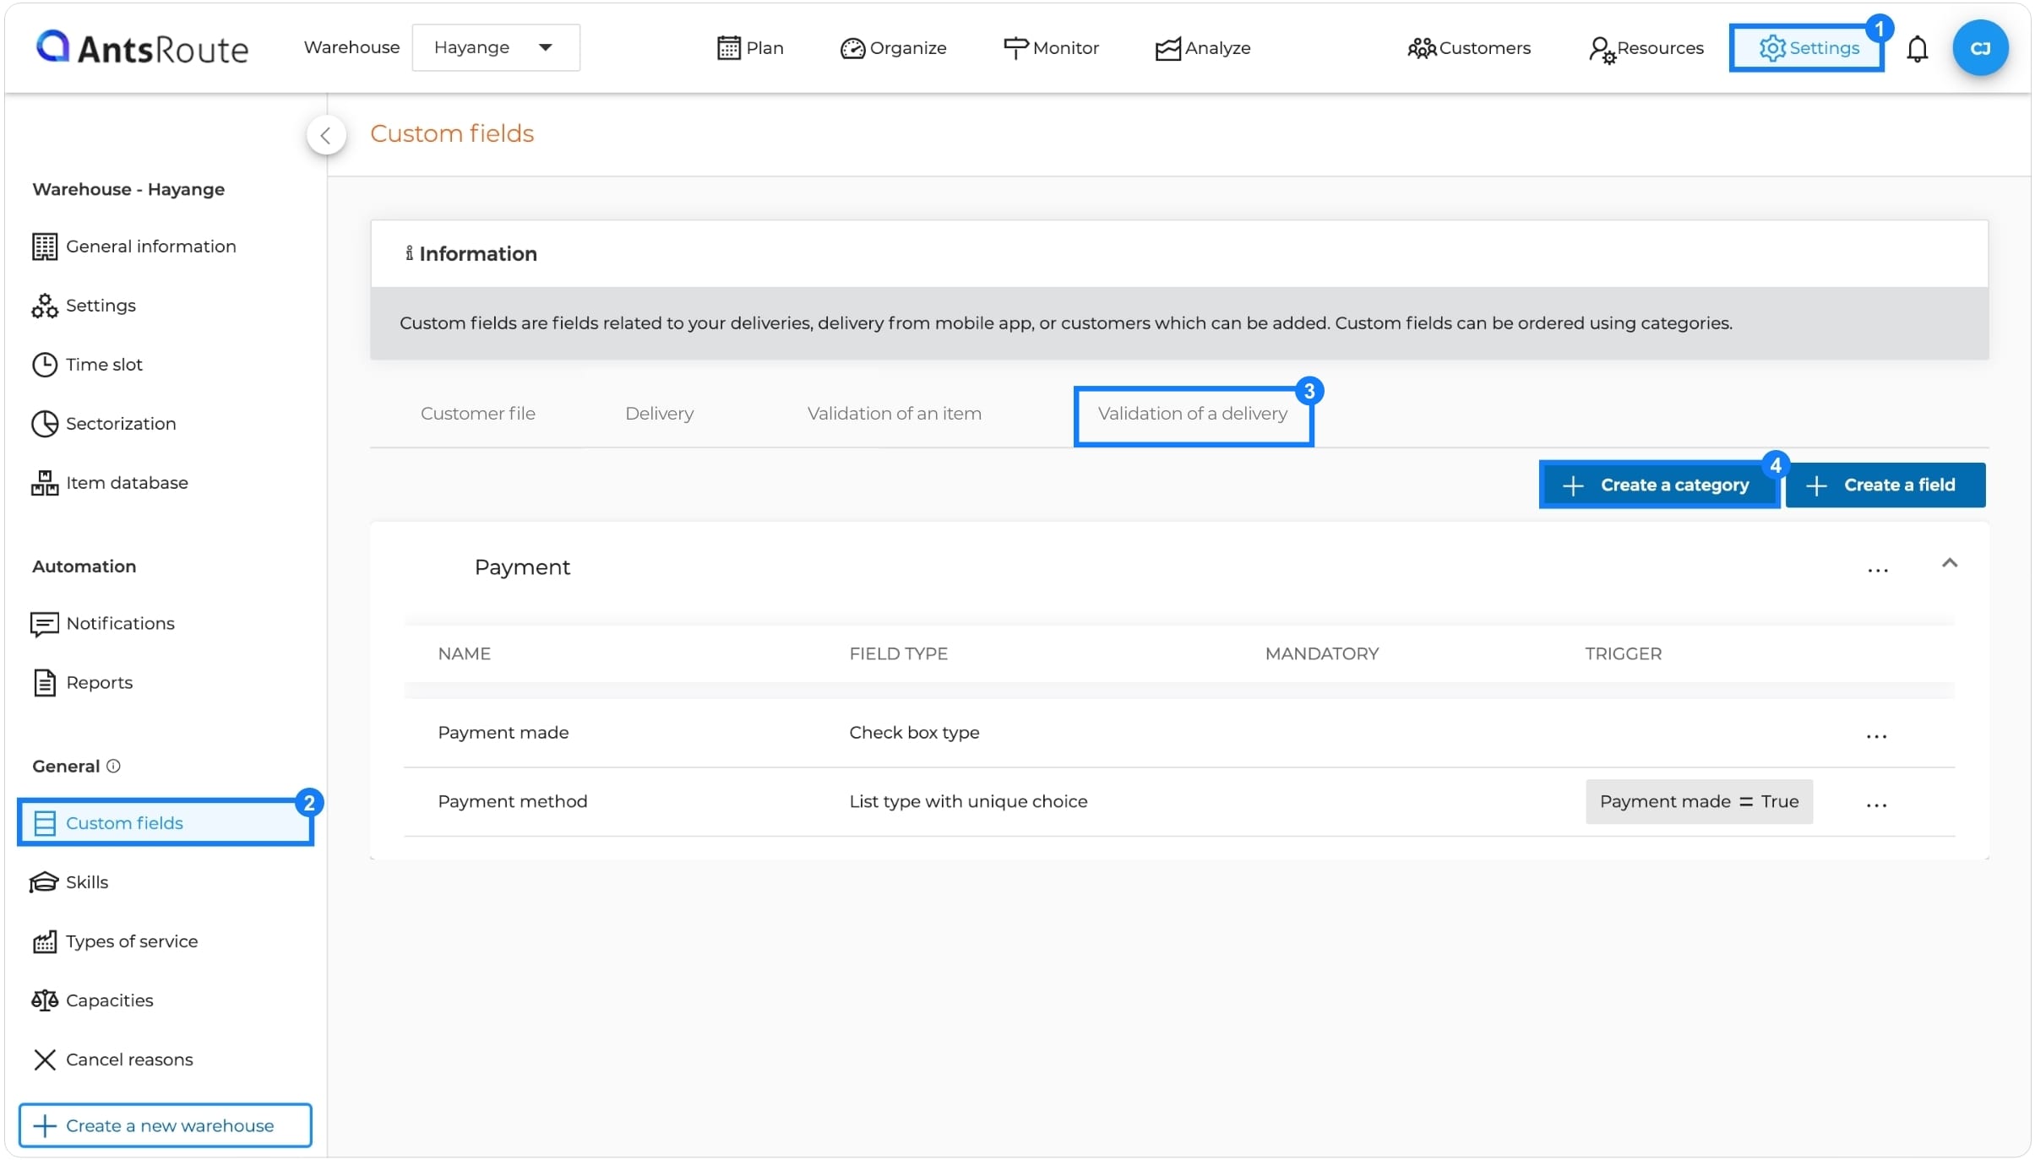
Task: Collapse the left sidebar with arrow
Action: point(325,135)
